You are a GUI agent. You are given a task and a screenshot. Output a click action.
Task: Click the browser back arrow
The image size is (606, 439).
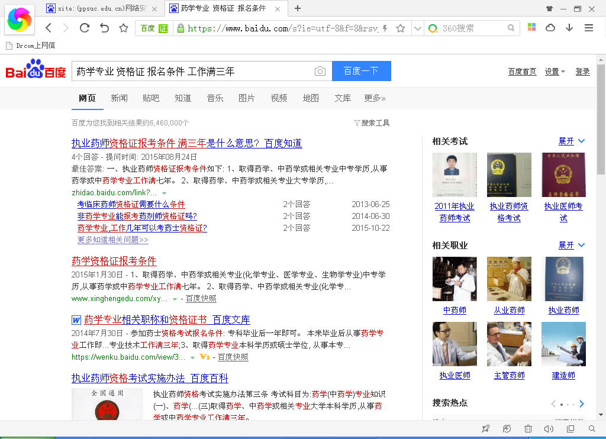point(49,28)
